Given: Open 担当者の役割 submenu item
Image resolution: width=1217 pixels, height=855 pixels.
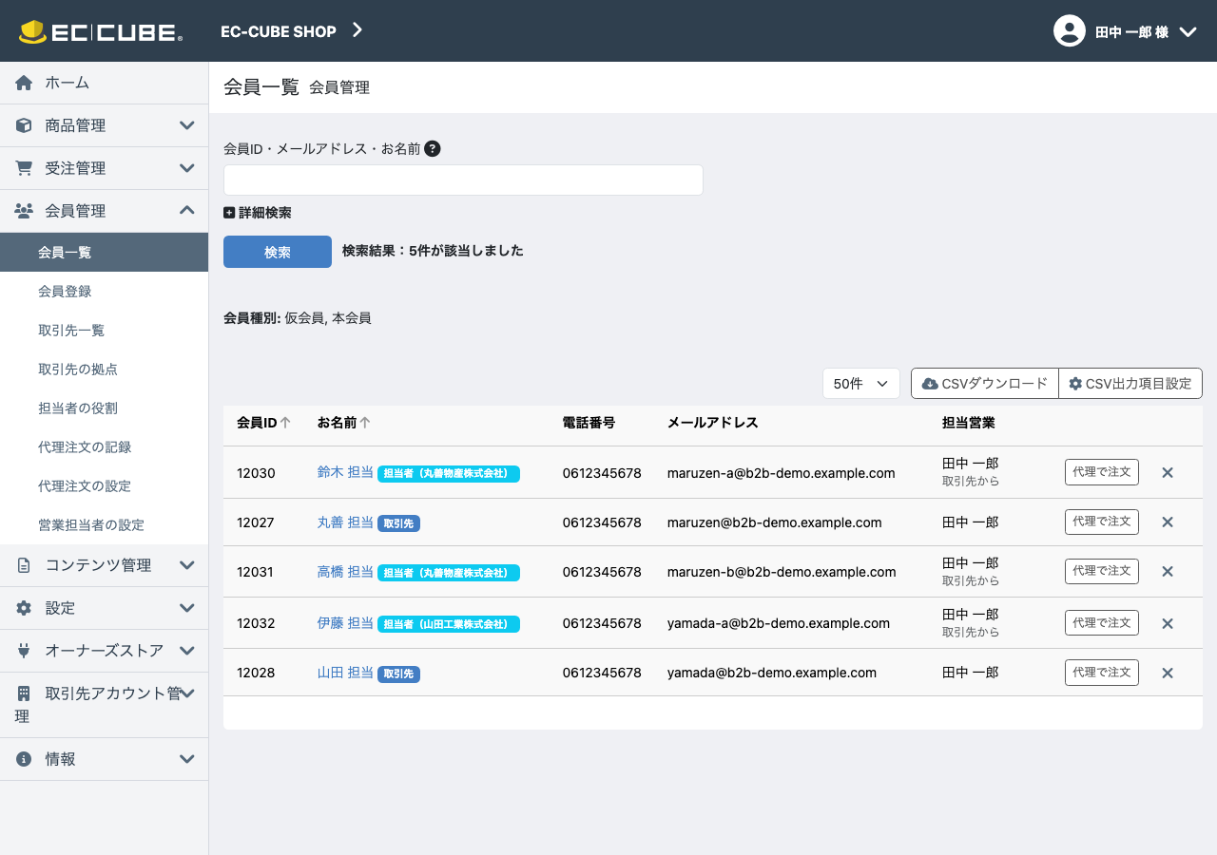Looking at the screenshot, I should pyautogui.click(x=104, y=408).
